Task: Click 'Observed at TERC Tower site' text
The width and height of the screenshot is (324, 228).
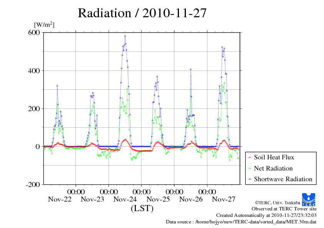Action: click(284, 209)
